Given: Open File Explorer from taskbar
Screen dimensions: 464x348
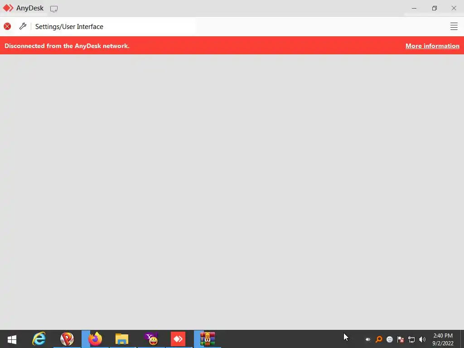Looking at the screenshot, I should coord(122,339).
